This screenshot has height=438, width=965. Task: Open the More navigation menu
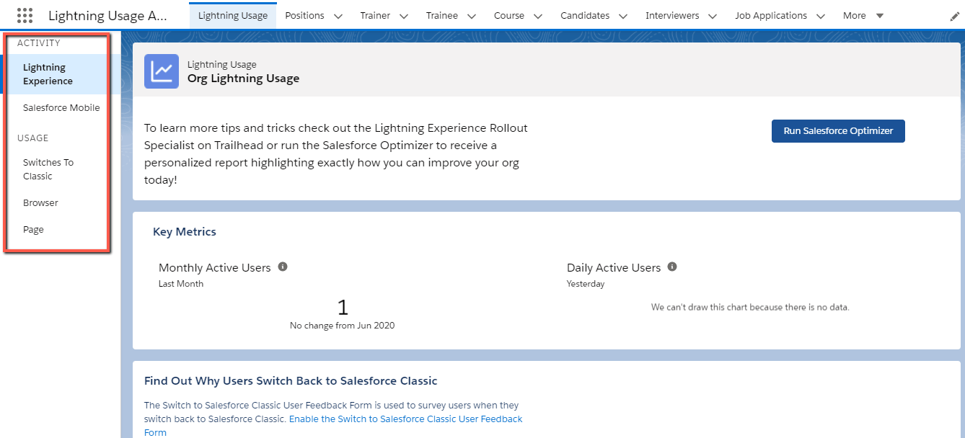coord(863,16)
